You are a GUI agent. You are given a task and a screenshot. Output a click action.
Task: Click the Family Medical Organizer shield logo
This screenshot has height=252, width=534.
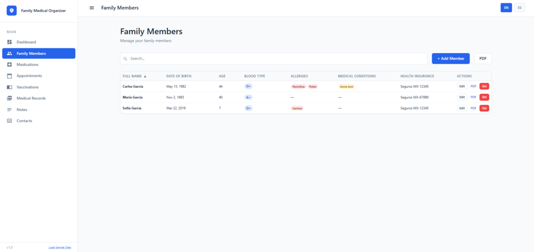(12, 11)
